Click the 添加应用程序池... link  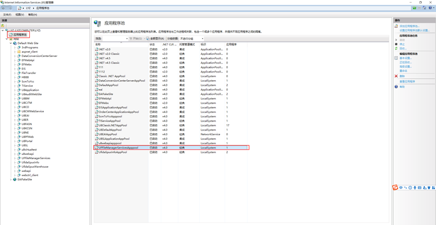point(409,26)
